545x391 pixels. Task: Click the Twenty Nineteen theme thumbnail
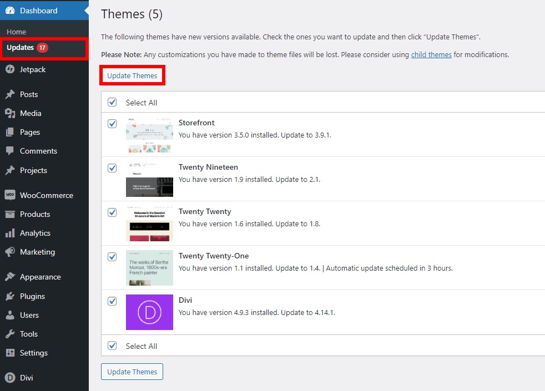[x=149, y=180]
